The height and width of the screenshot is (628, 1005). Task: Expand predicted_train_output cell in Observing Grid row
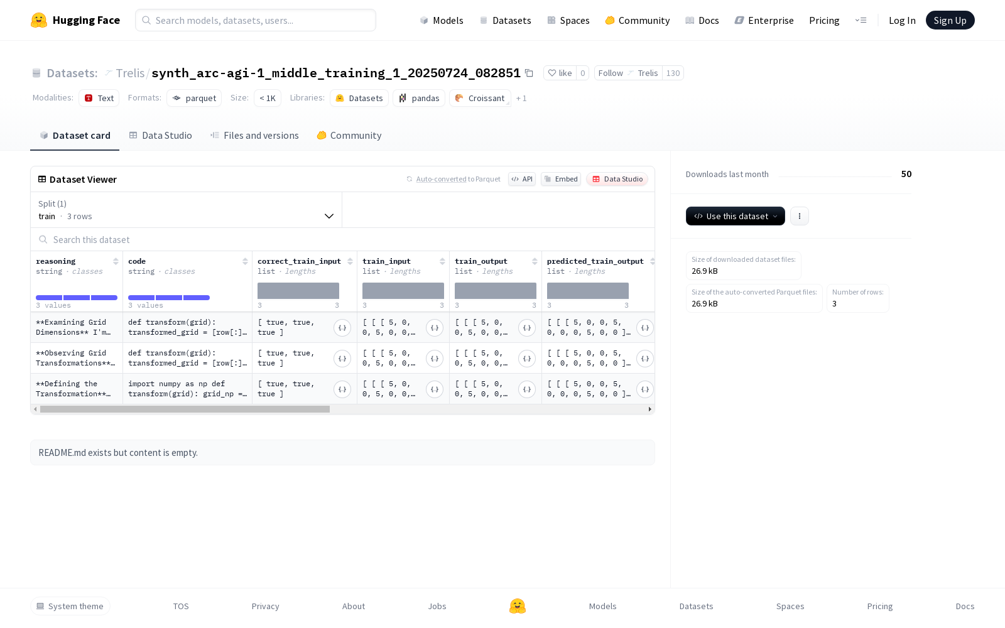click(645, 358)
